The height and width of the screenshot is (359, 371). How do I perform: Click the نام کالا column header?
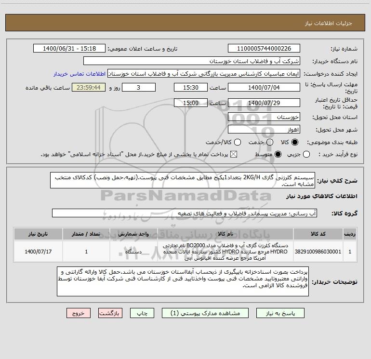(x=225, y=234)
